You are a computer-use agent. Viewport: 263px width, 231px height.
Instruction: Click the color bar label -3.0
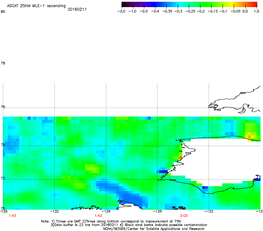click(121, 11)
